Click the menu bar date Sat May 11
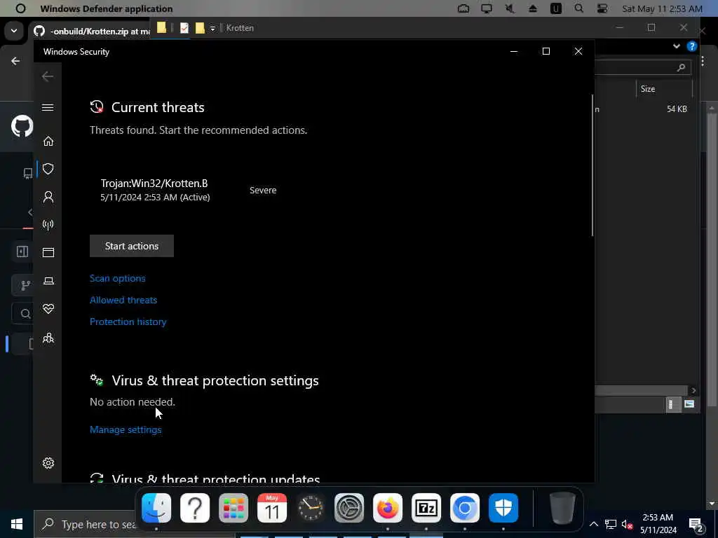718x538 pixels. pos(662,8)
